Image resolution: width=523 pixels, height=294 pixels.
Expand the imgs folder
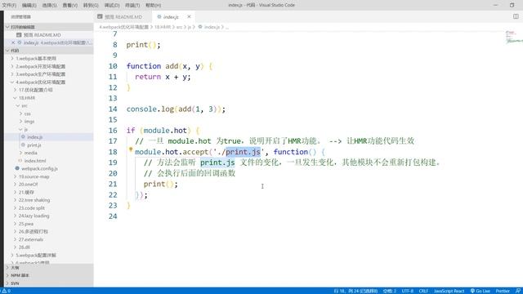(x=49, y=122)
